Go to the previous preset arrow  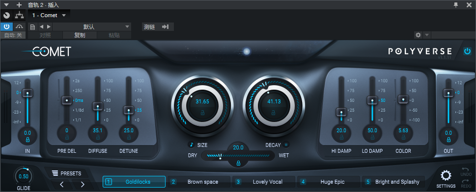coord(62,184)
